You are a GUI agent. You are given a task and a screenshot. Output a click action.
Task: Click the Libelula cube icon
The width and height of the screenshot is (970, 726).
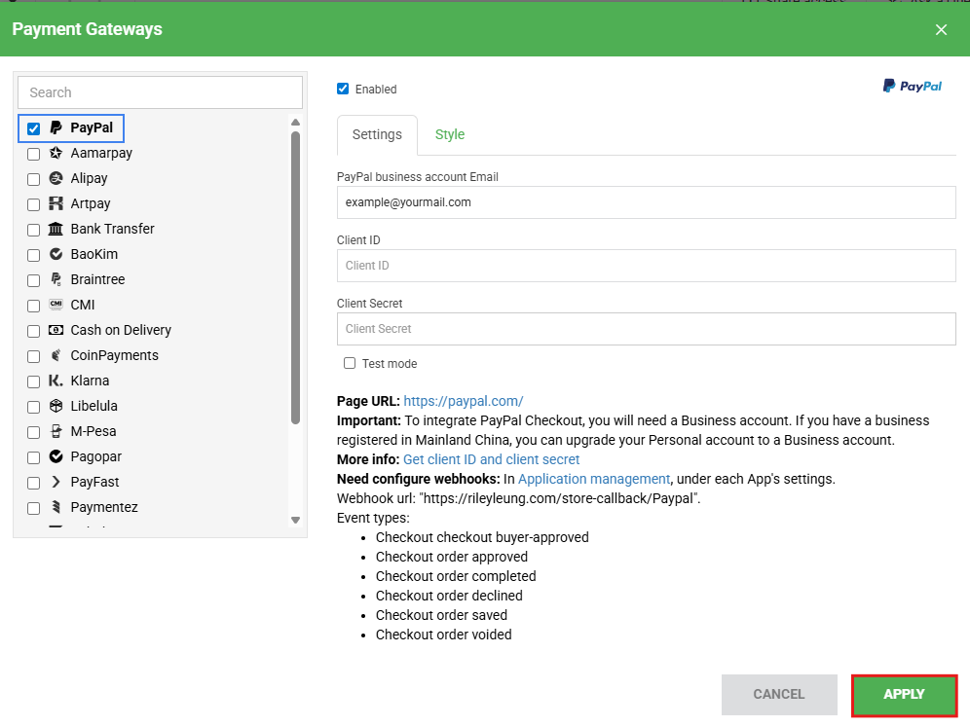click(56, 406)
